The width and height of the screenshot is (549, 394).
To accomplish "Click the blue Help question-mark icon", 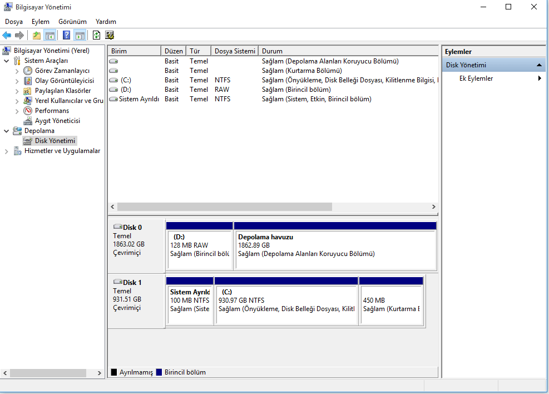I will 66,35.
